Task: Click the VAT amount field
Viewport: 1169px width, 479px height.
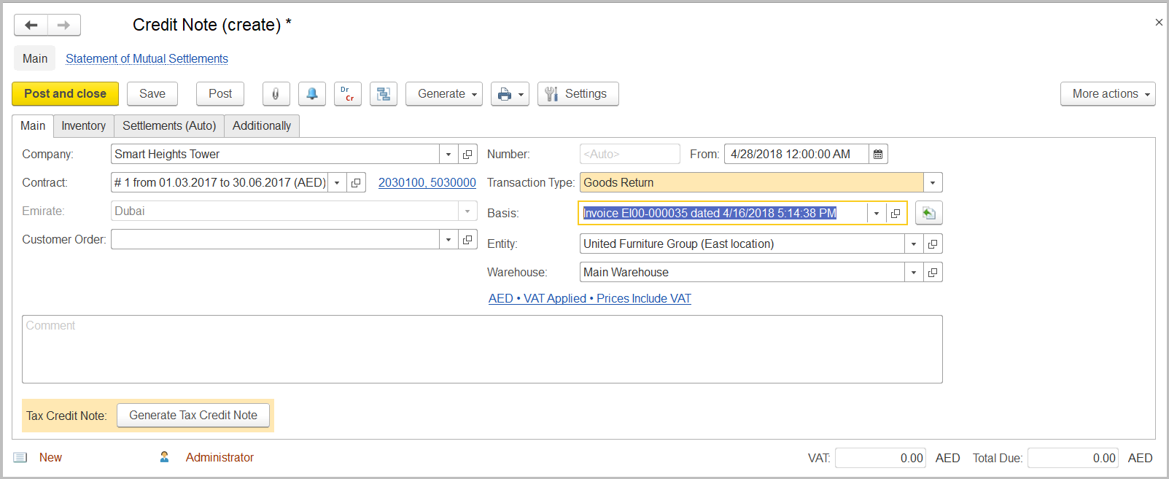Action: point(880,458)
